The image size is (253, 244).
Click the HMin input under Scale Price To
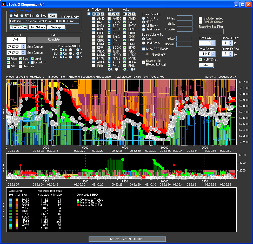(x=185, y=24)
